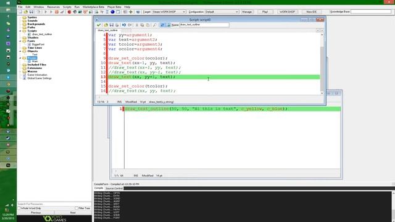Open the Scripts menu
The image size is (395, 222).
(67, 7)
